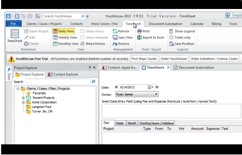242x155 pixels.
Task: Go to previous date with minus button
Action: pos(116,87)
